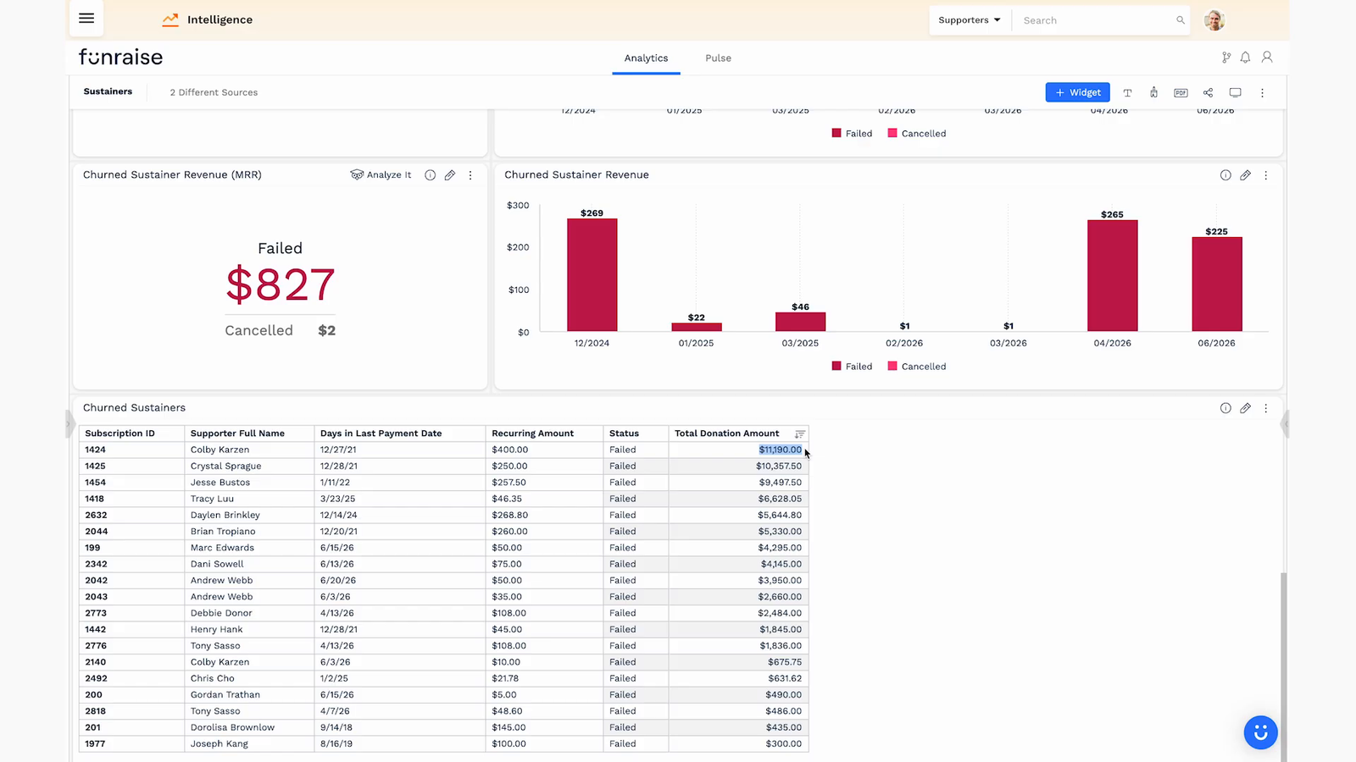
Task: Click the 03/2025 bar labeled $46
Action: 800,322
